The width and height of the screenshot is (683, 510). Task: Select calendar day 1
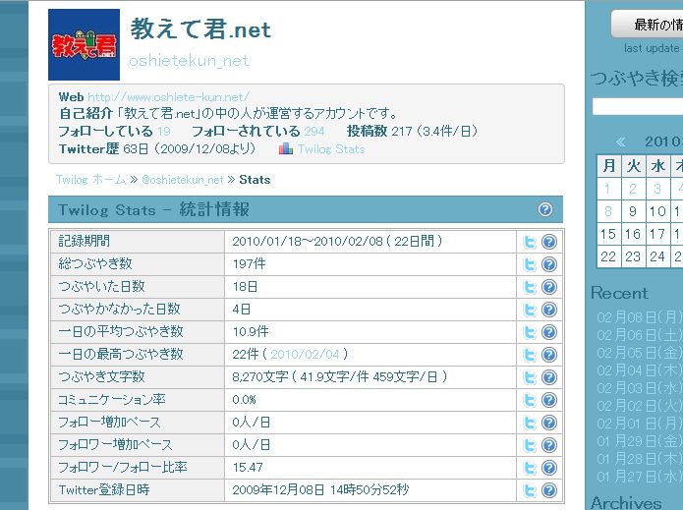pos(607,189)
